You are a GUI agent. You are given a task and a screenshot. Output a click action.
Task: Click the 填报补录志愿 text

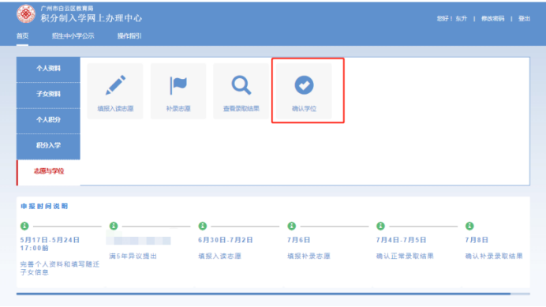[309, 256]
